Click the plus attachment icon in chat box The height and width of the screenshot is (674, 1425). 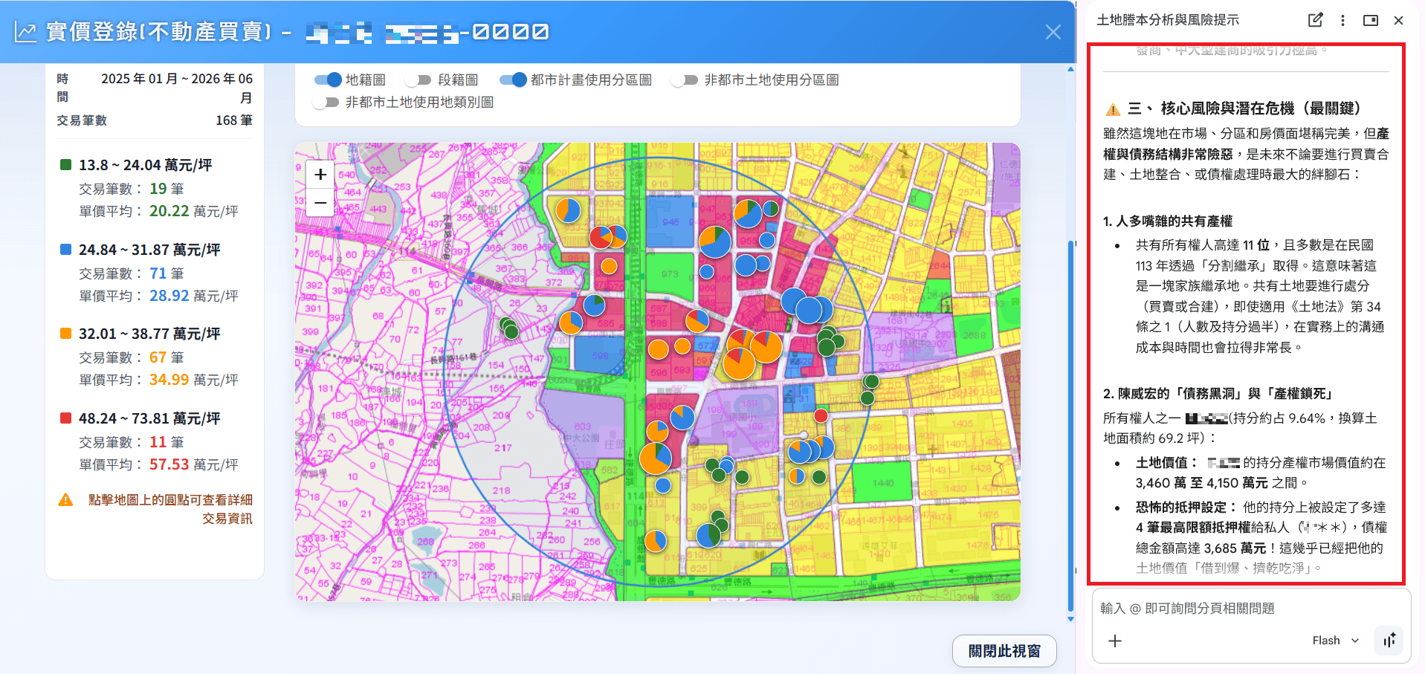coord(1115,641)
